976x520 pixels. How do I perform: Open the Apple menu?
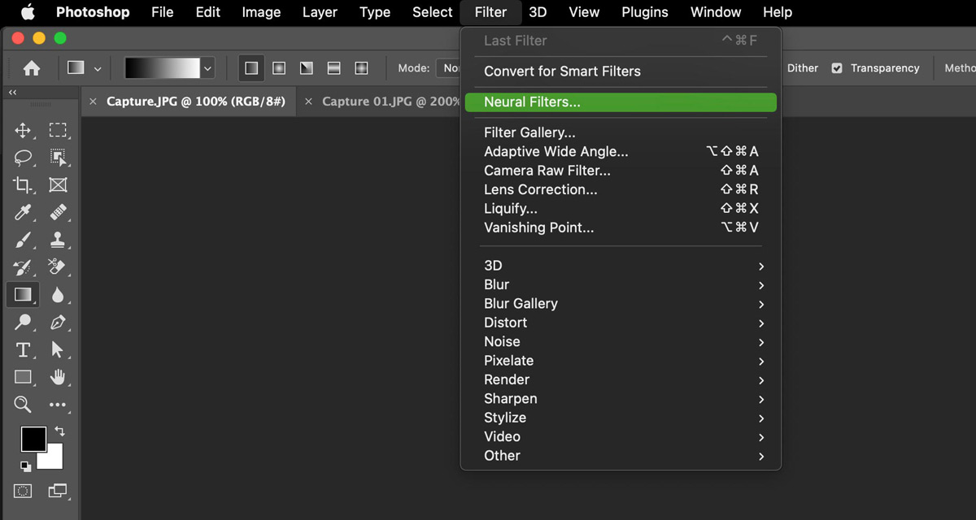[x=28, y=12]
